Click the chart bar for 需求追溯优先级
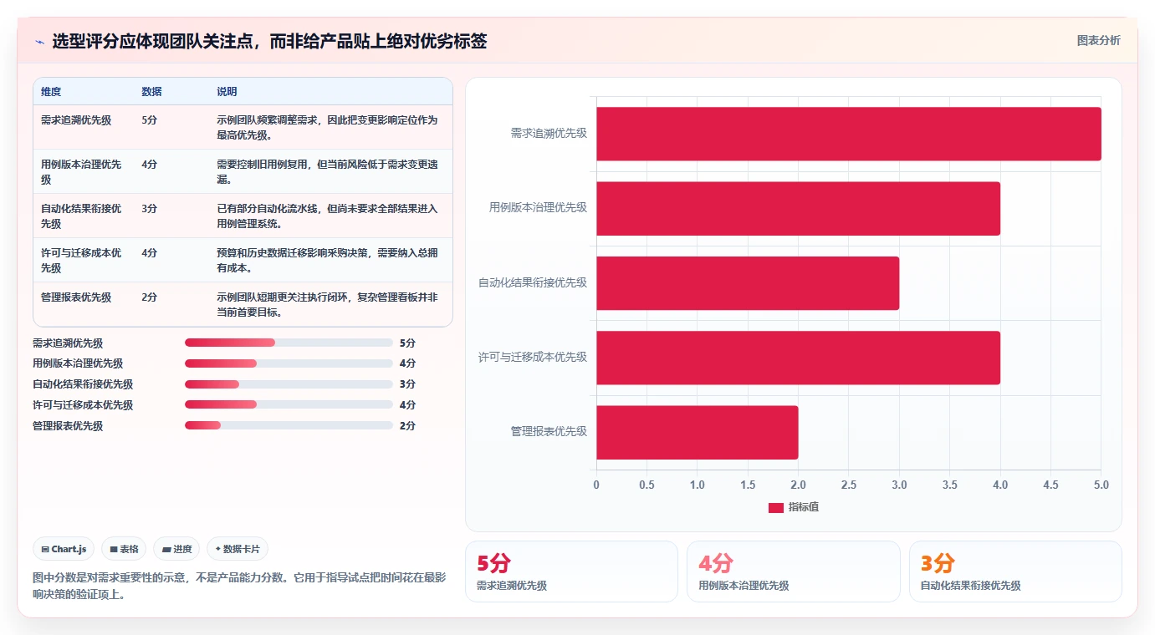Screen dimensions: 1155x635 pyautogui.click(x=848, y=134)
